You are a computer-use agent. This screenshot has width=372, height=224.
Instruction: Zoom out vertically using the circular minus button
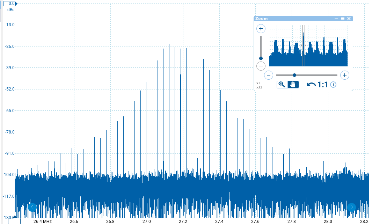click(261, 66)
